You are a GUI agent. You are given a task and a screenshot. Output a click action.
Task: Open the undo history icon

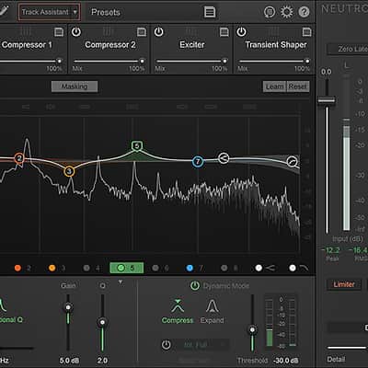click(270, 12)
